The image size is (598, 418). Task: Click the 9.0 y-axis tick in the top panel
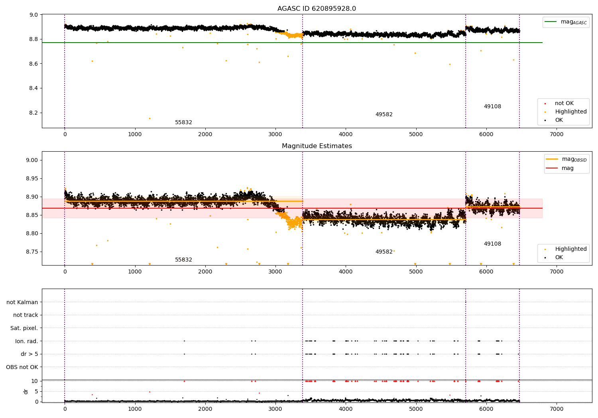(33, 15)
